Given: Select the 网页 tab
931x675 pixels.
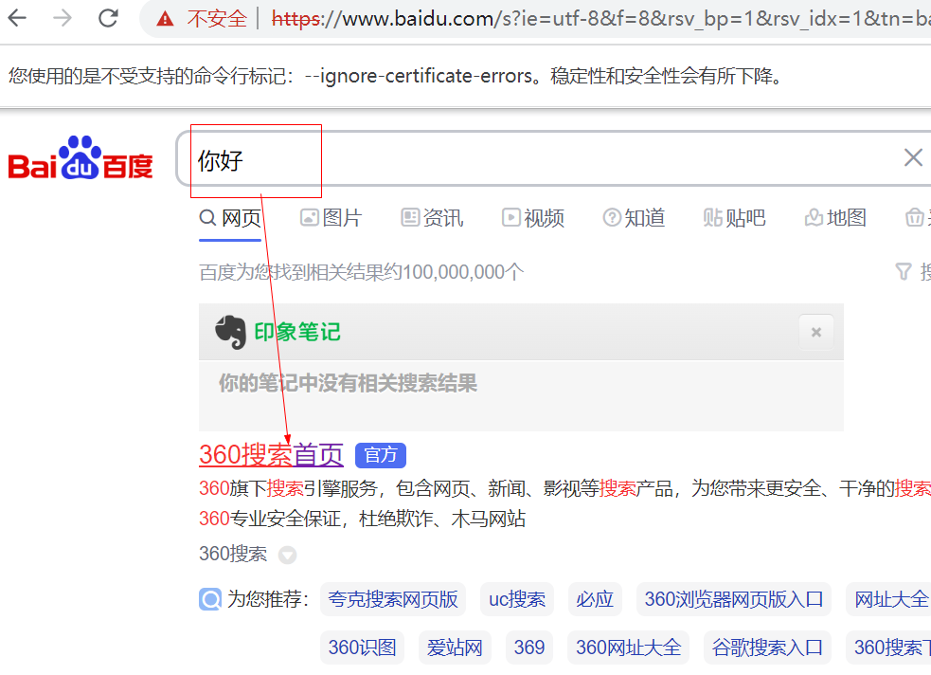Looking at the screenshot, I should 230,218.
